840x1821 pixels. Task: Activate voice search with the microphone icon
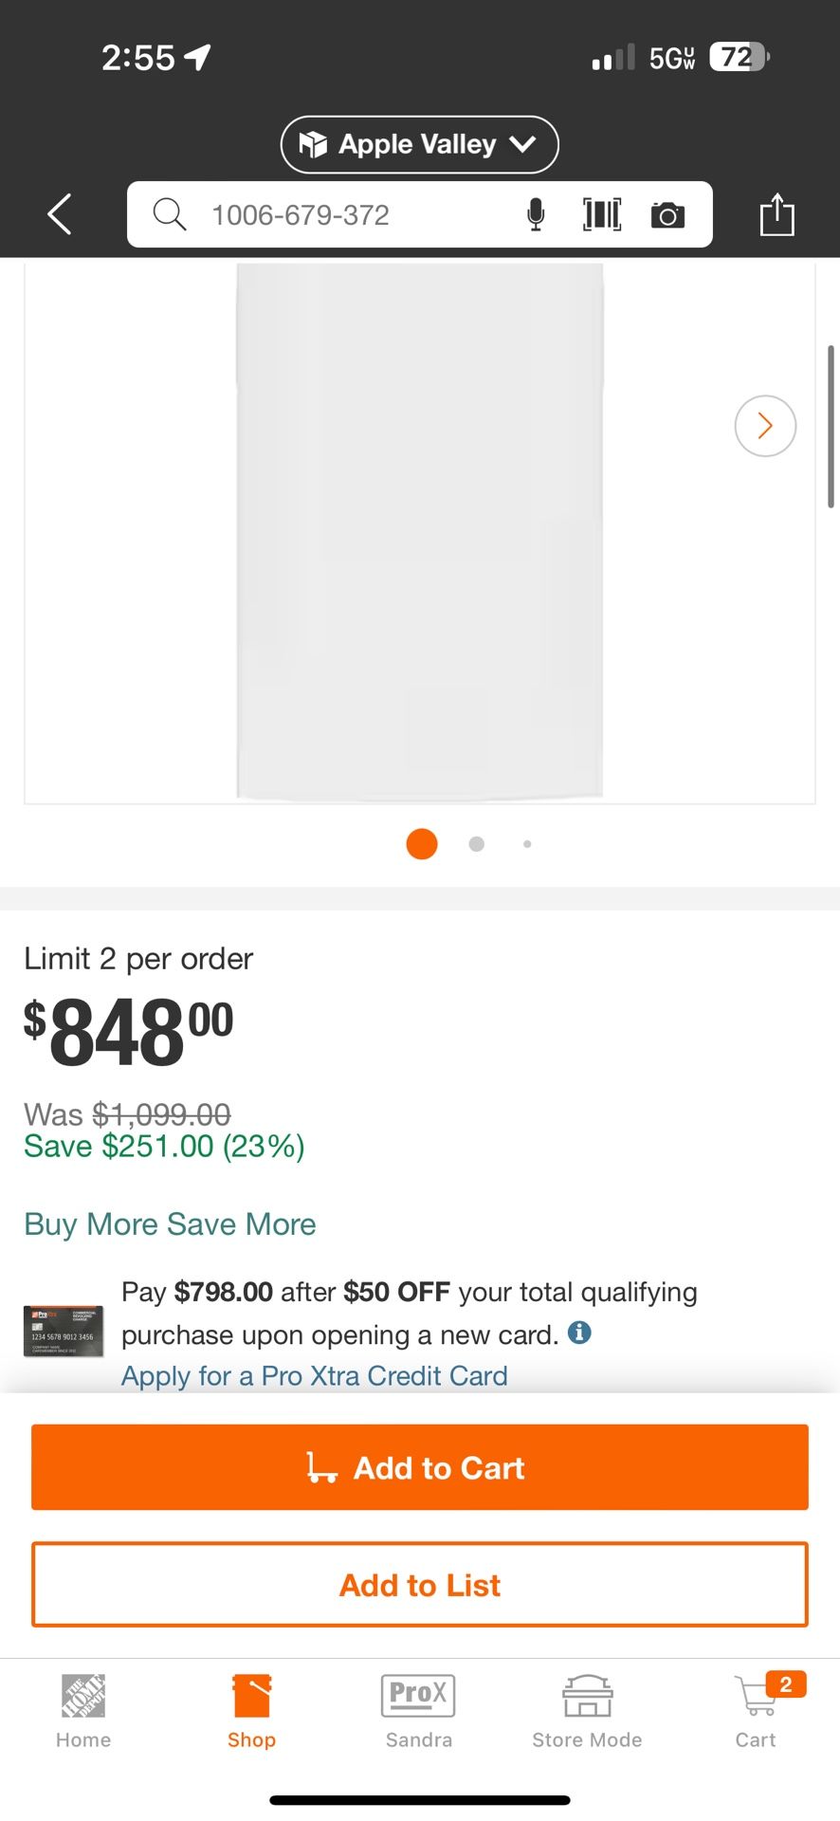[x=535, y=214]
